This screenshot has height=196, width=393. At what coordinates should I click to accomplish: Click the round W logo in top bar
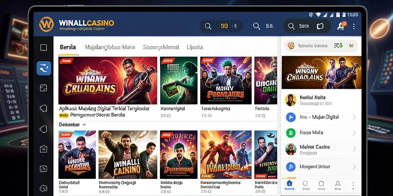click(46, 24)
